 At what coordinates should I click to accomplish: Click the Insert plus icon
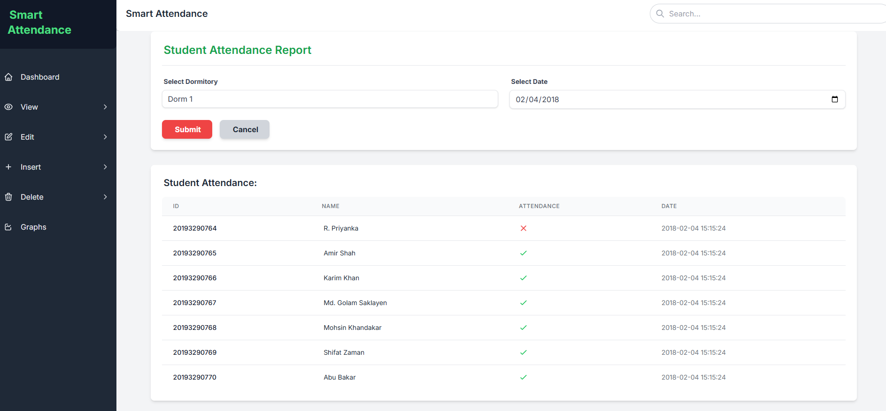click(x=8, y=167)
